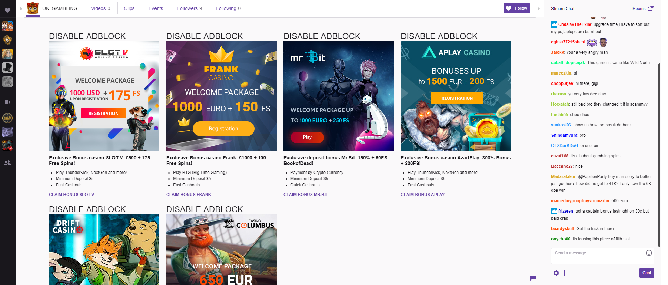Expand the left sidebar arrow

21,8
